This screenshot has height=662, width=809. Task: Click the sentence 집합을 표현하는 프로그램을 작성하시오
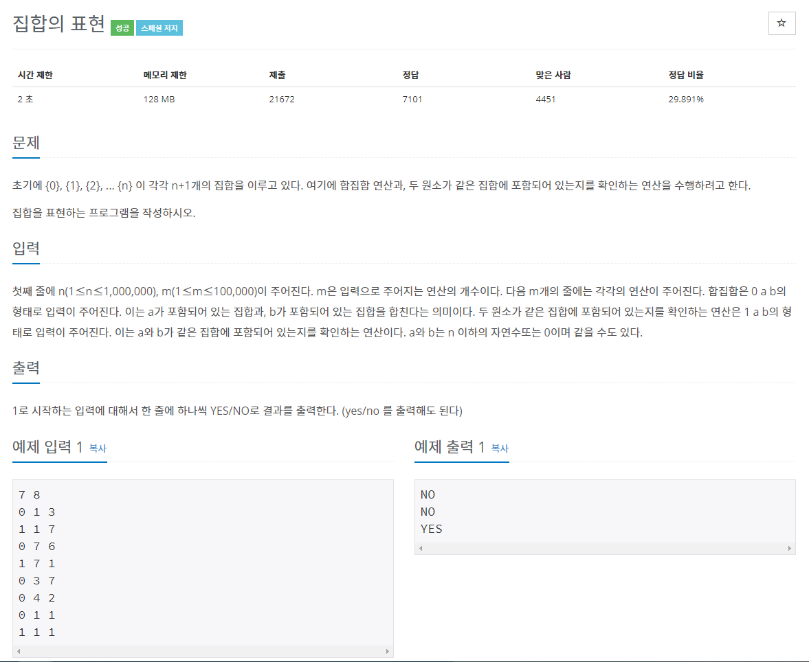click(x=104, y=213)
